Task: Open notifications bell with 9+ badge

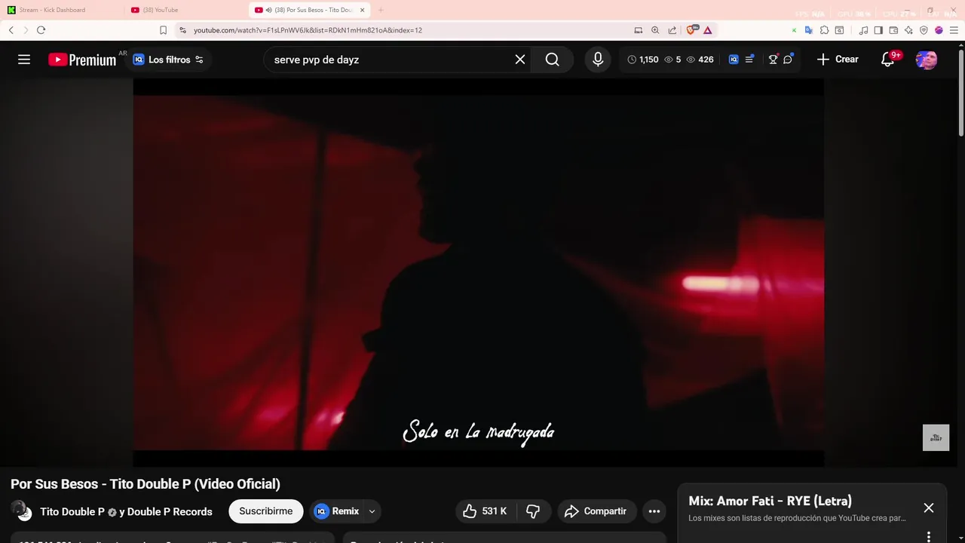Action: point(888,60)
